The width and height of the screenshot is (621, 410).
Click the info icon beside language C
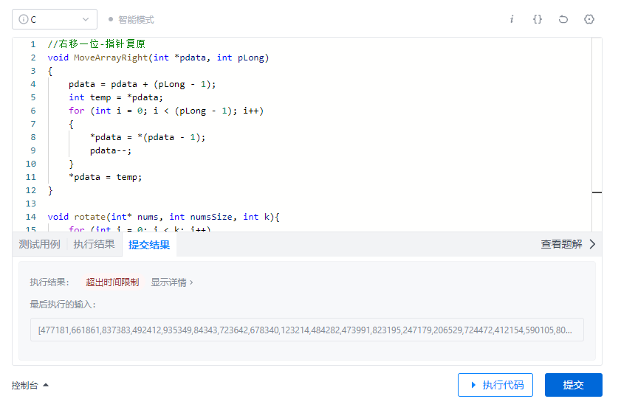point(24,19)
